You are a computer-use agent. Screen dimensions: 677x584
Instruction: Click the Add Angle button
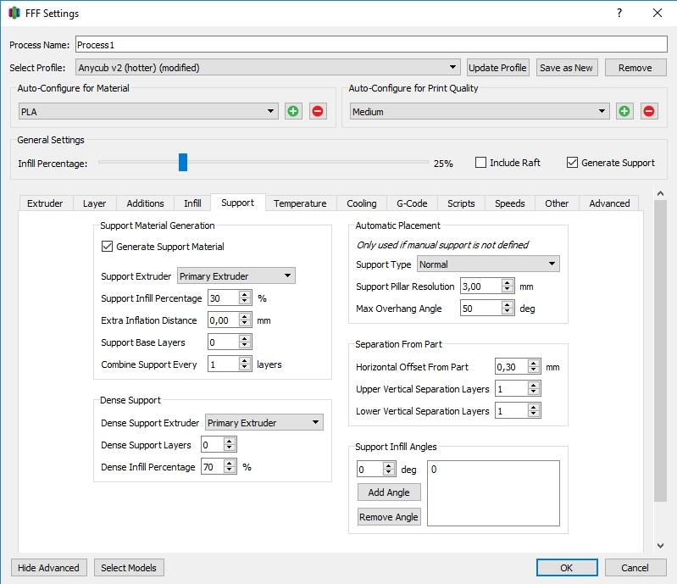(389, 492)
